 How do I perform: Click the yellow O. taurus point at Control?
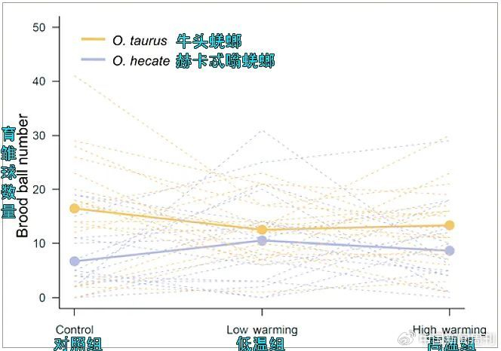pyautogui.click(x=75, y=208)
